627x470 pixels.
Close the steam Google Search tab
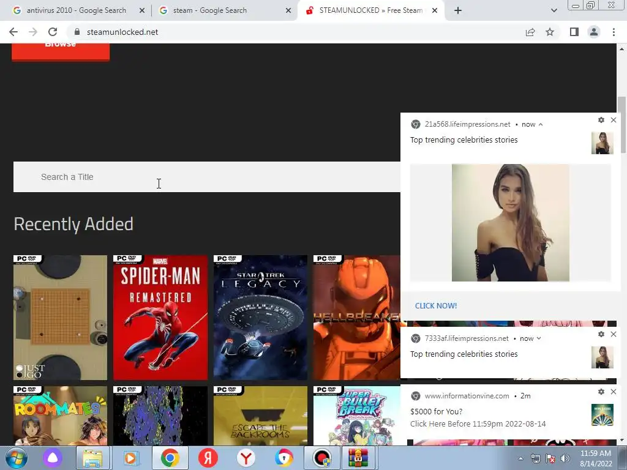[288, 11]
